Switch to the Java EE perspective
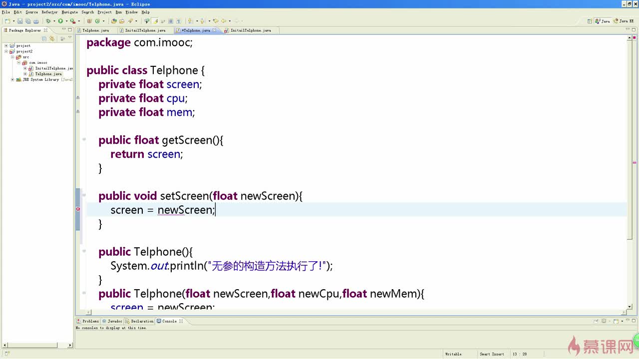 pos(624,21)
